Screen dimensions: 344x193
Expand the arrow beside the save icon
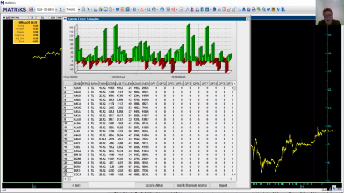click(34, 10)
